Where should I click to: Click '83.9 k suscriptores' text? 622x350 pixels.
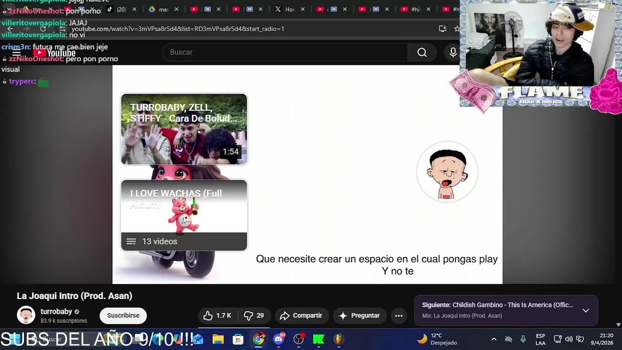[x=64, y=321]
